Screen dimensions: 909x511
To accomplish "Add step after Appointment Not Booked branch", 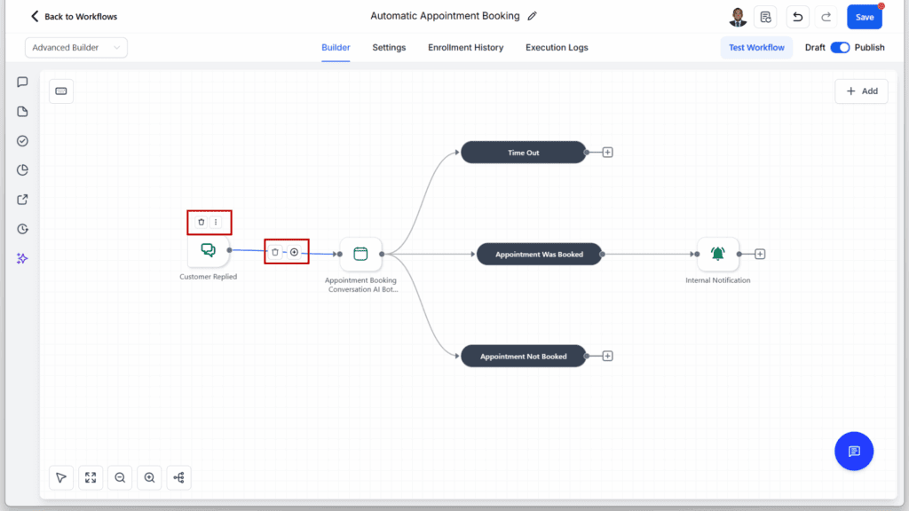I will (607, 356).
